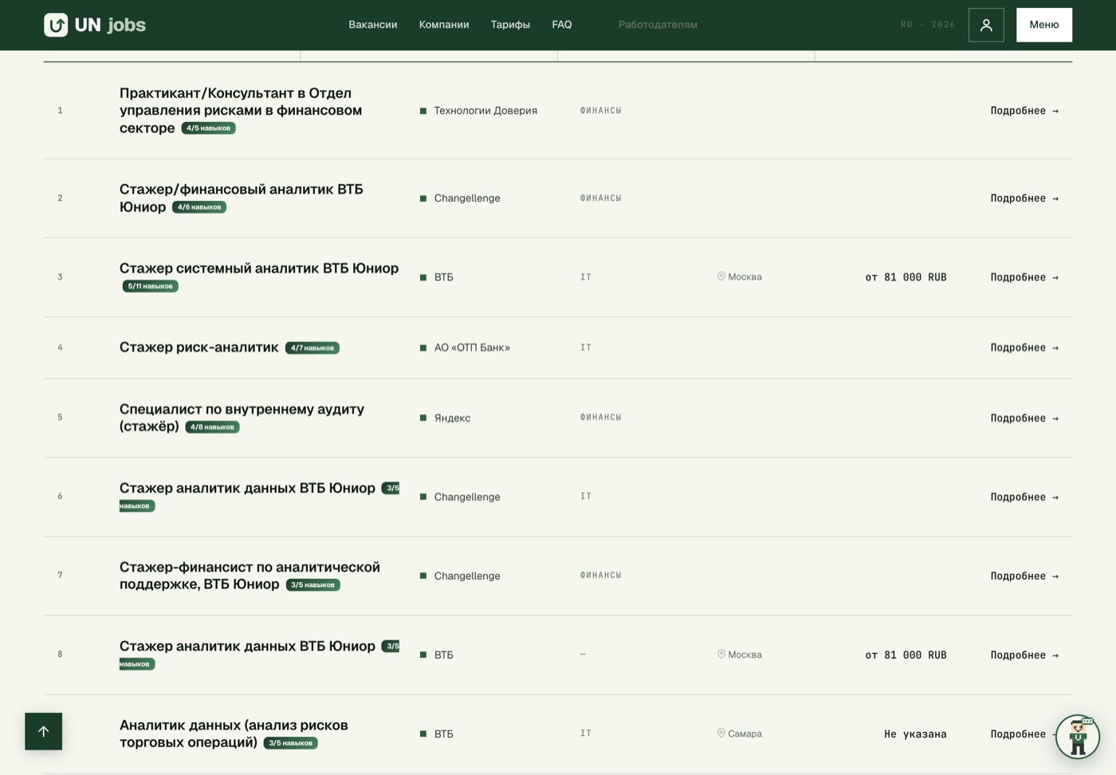Open vacancy Стажер/финансовый аналитик ВТБ Юниор
The height and width of the screenshot is (775, 1116).
[x=241, y=198]
